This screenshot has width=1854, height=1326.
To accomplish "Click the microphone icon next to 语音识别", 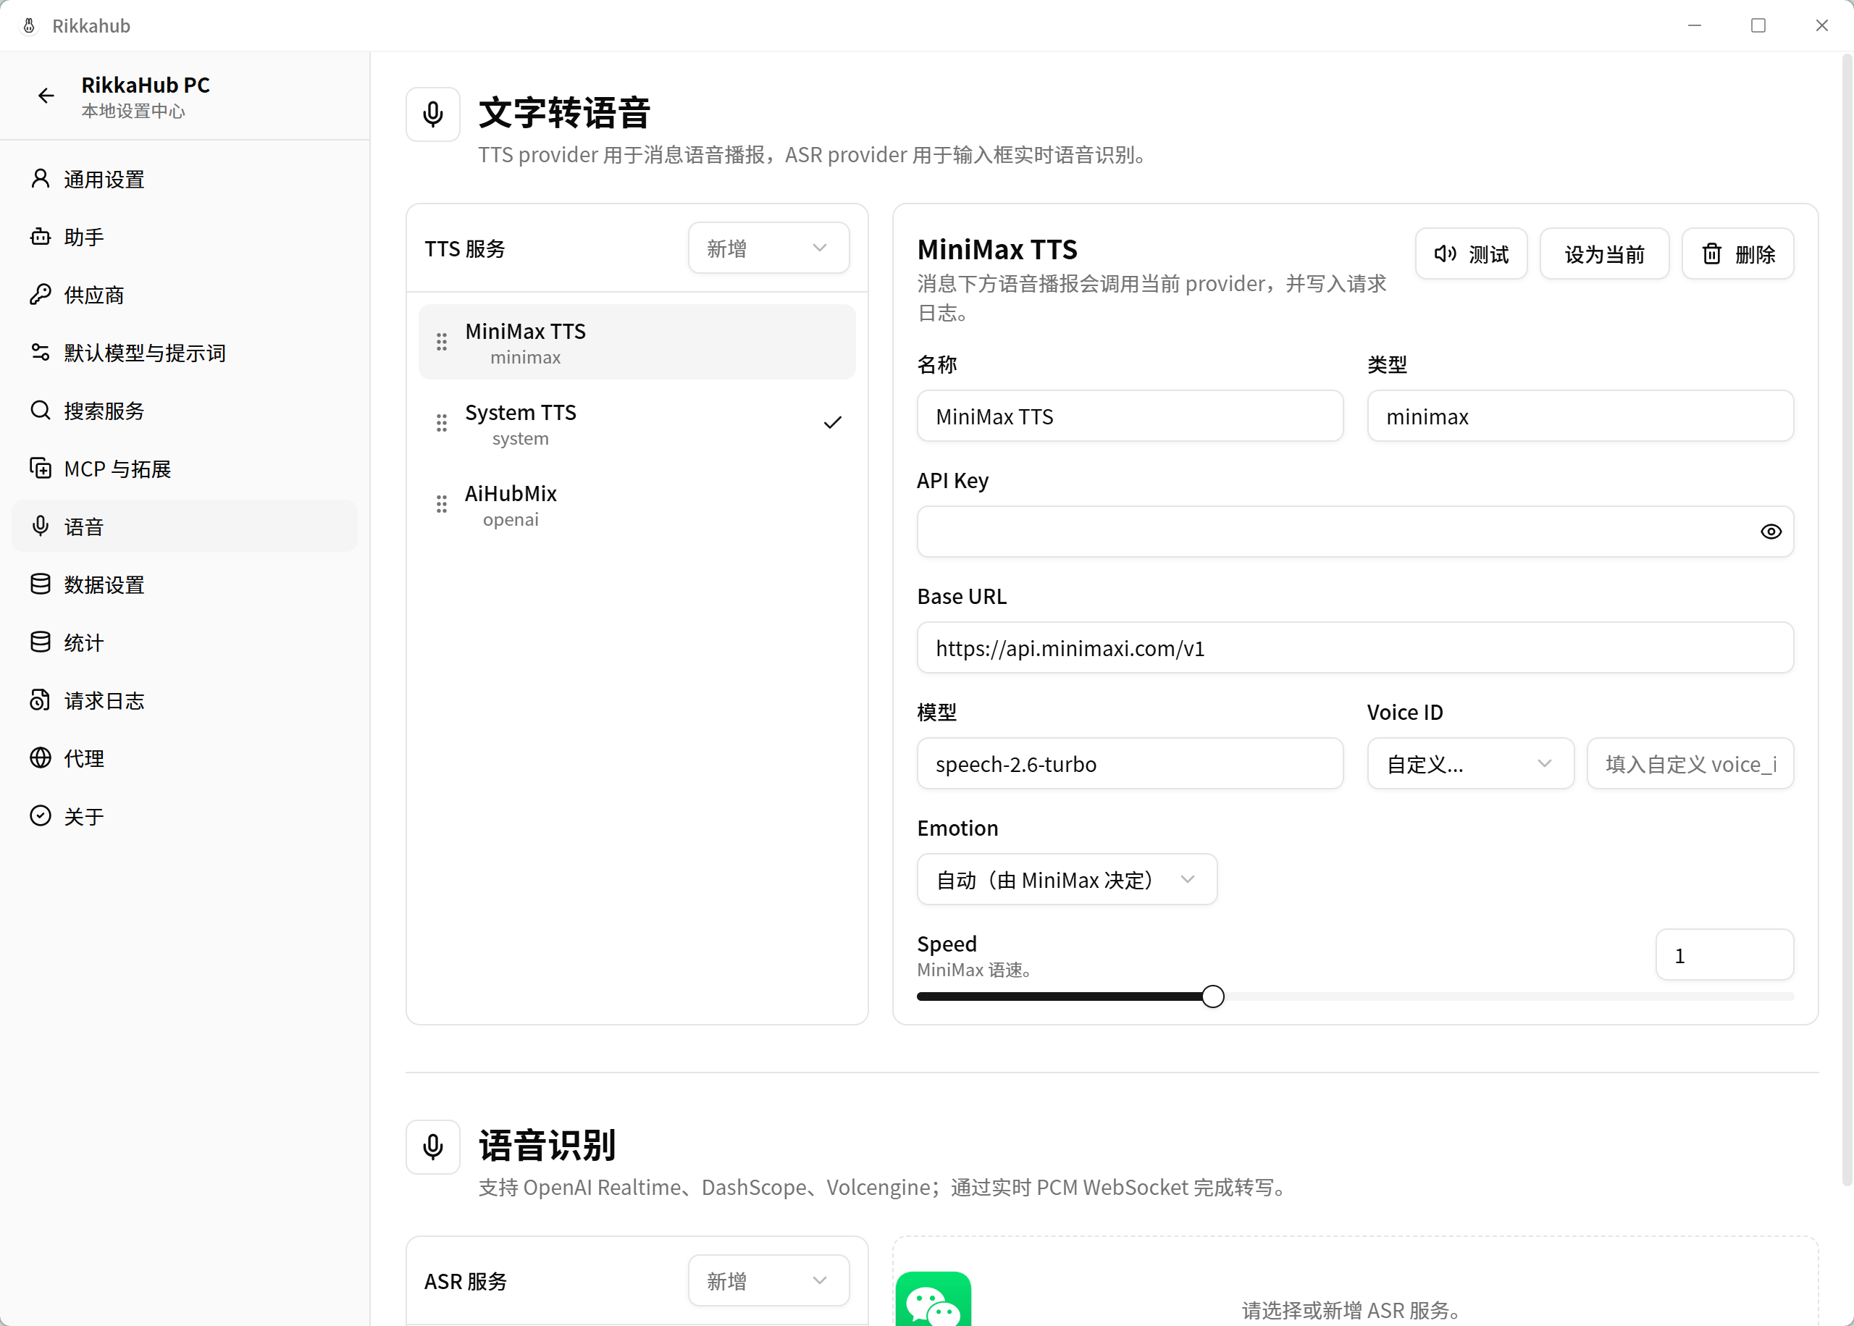I will tap(432, 1147).
